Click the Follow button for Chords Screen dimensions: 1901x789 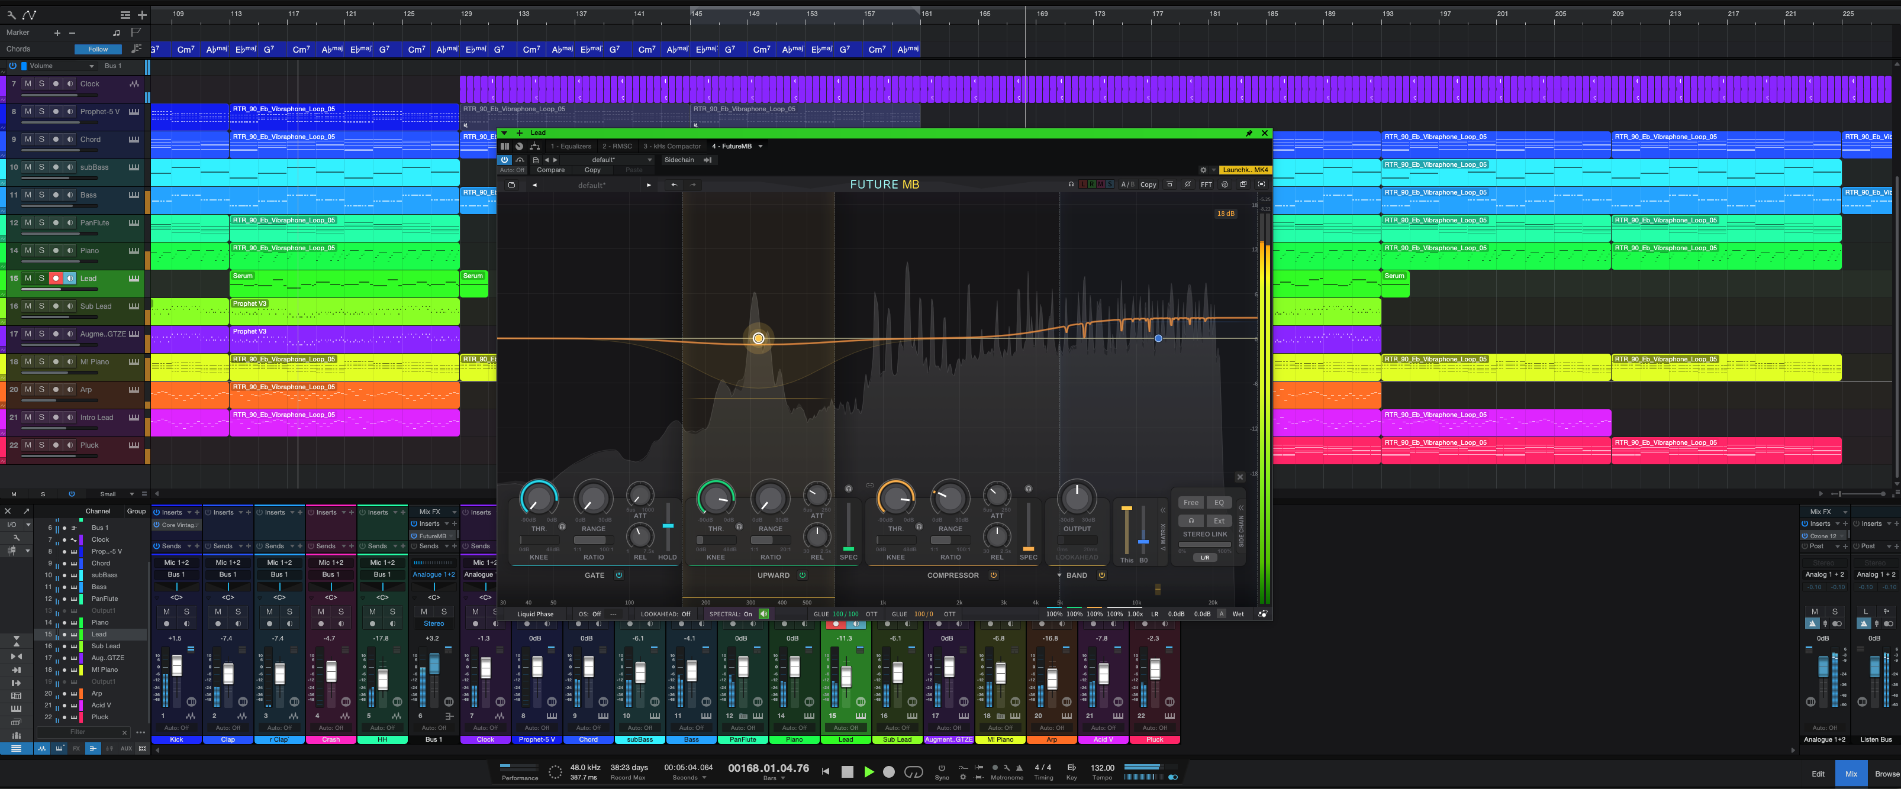[x=98, y=50]
